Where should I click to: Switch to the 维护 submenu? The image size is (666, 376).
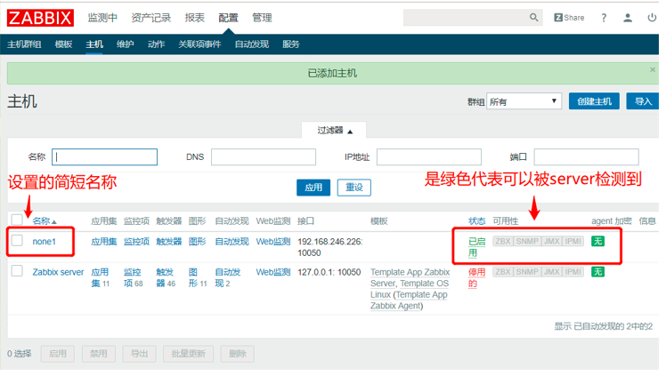(x=126, y=44)
